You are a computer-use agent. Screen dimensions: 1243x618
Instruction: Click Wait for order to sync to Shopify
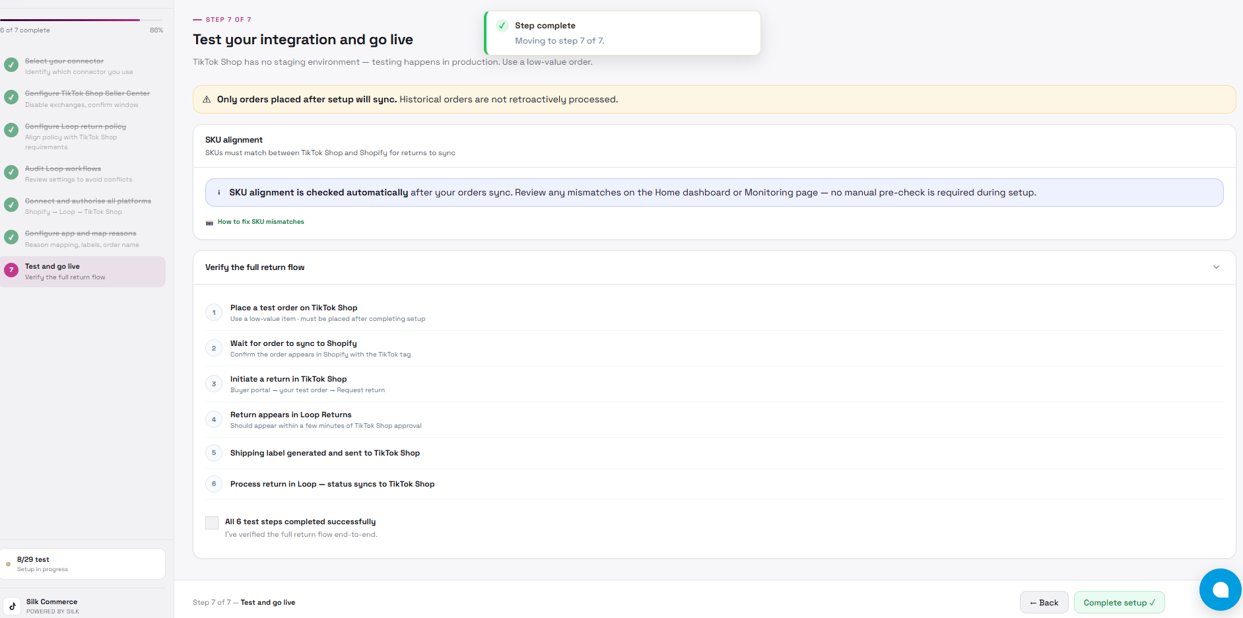[x=293, y=343]
